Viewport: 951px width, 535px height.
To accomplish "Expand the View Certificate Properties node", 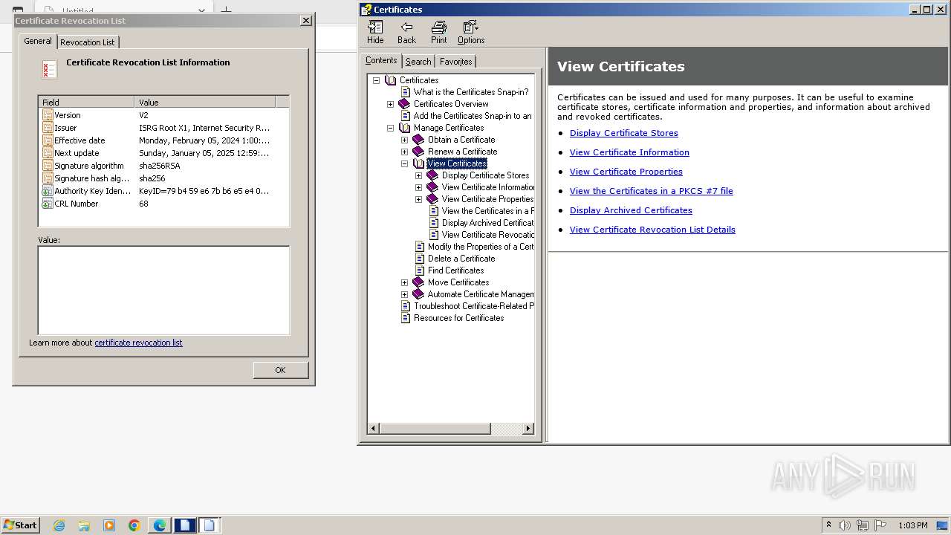I will coord(418,199).
